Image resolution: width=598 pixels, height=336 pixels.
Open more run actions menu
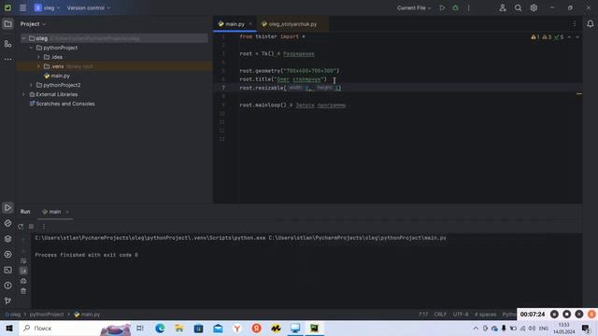coord(469,7)
